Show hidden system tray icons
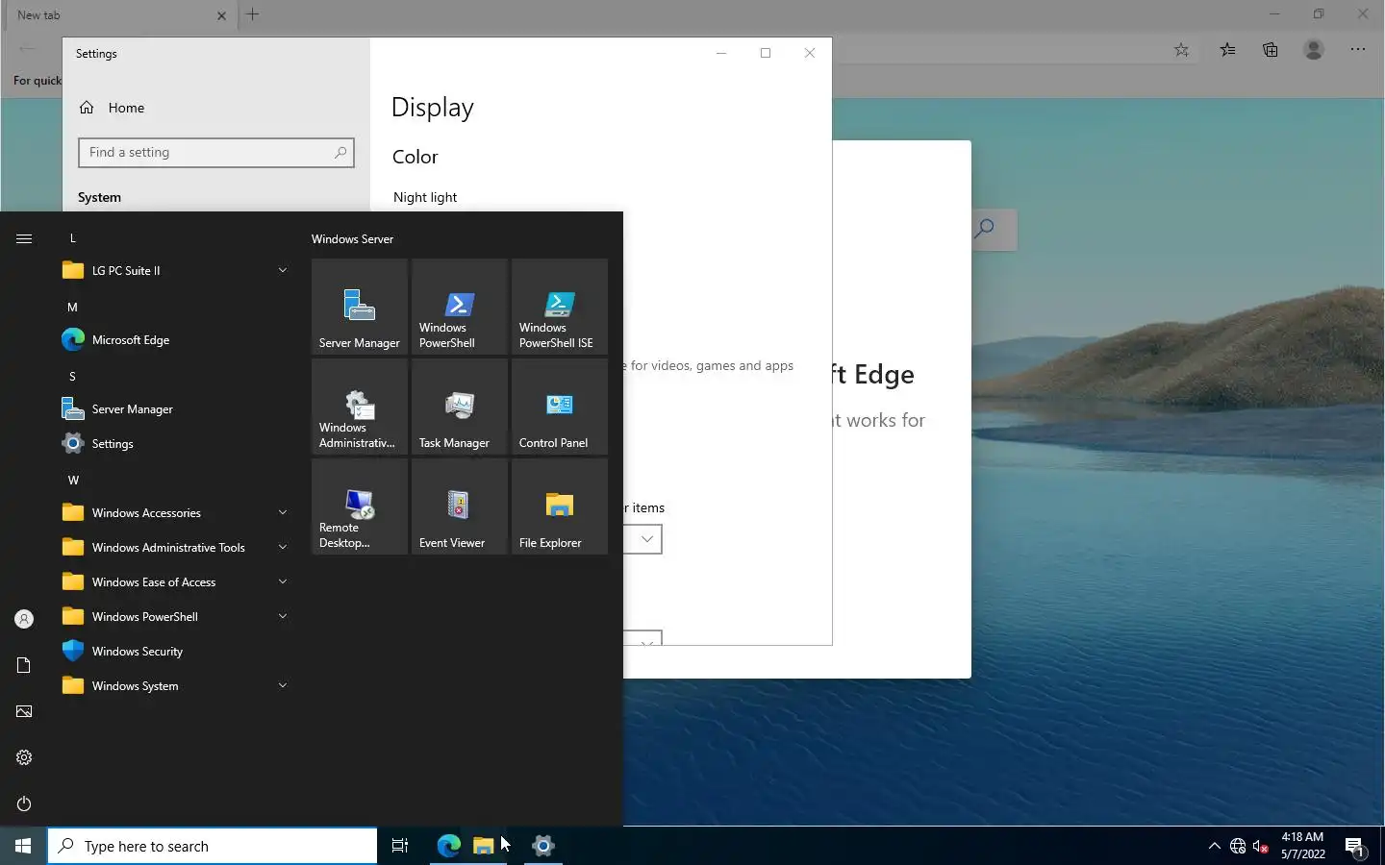Viewport: 1385px width, 865px height. point(1214,847)
